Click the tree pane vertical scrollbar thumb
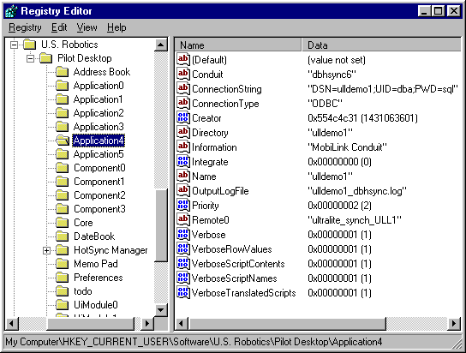This screenshot has width=466, height=353. [161, 225]
